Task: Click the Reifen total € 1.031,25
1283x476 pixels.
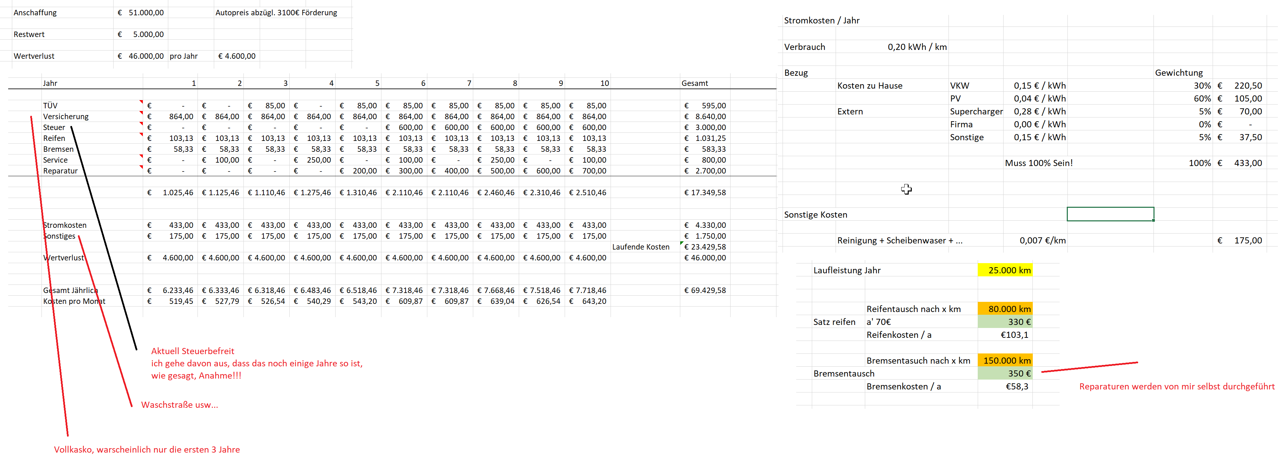Action: 705,138
